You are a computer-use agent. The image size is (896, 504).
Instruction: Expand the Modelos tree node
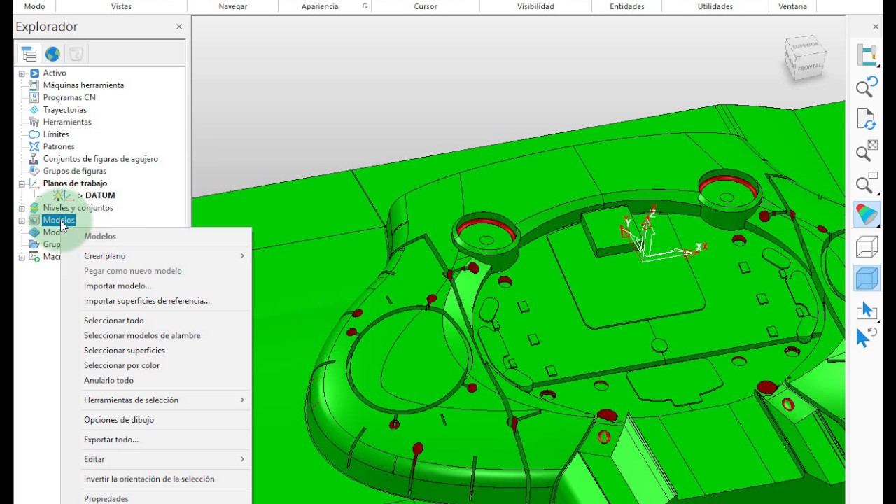[22, 220]
